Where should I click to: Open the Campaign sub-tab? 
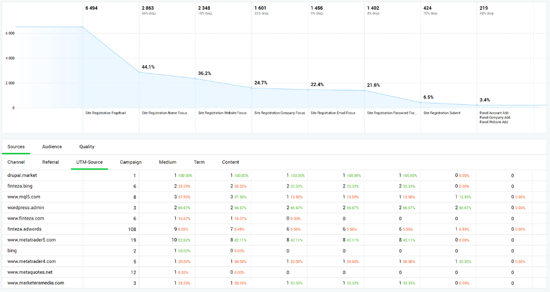[130, 162]
